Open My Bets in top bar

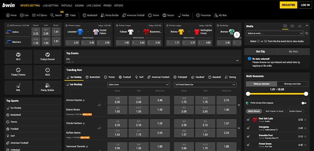click(x=221, y=15)
